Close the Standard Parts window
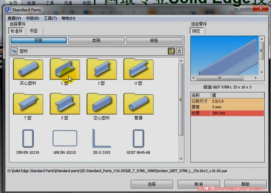271x193 pixels. pyautogui.click(x=261, y=9)
